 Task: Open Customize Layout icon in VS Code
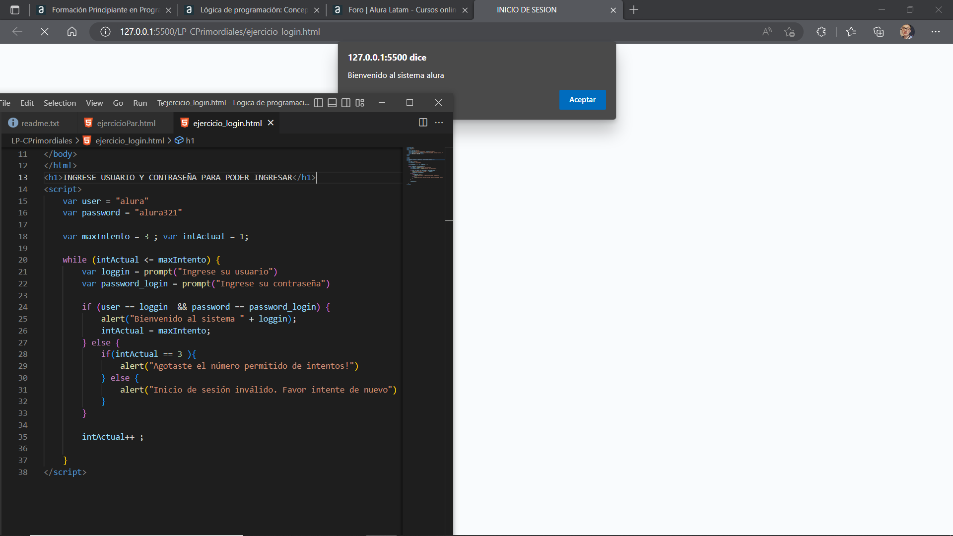[x=360, y=103]
